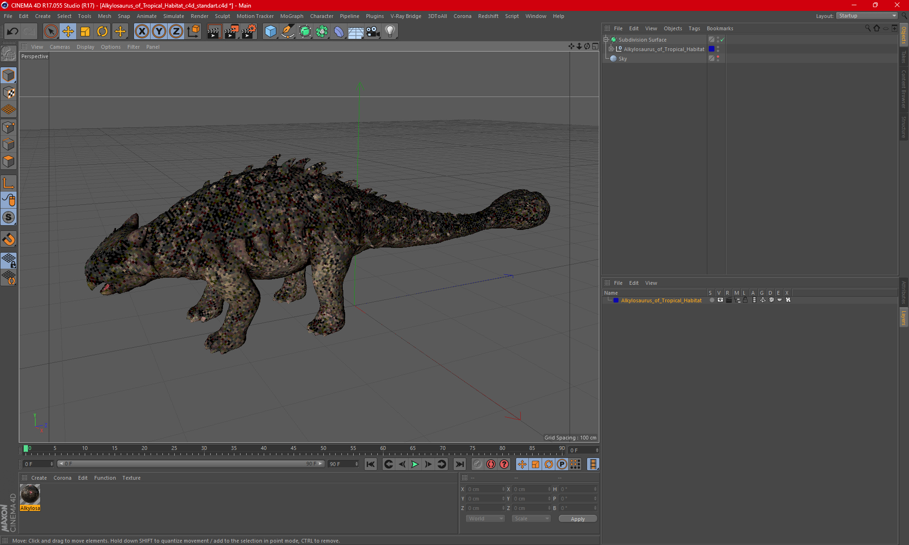Click the Alkylosa material thumbnail

[x=30, y=495]
